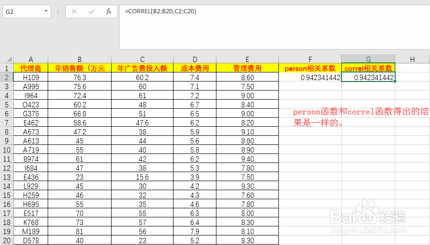Select column A header
Image resolution: width=430 pixels, height=245 pixels.
(x=31, y=59)
